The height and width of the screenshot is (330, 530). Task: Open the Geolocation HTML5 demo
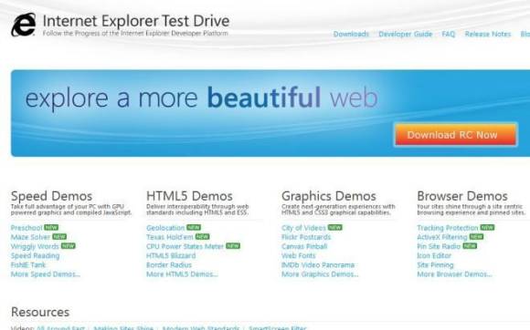165,228
